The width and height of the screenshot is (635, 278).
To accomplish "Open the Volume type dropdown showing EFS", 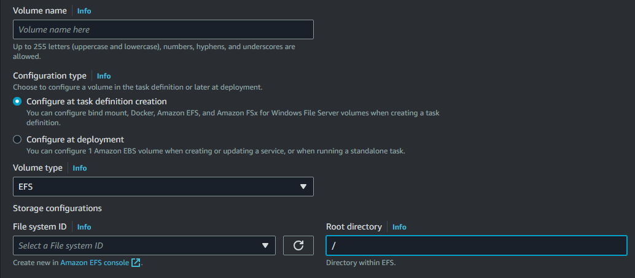I will 163,187.
